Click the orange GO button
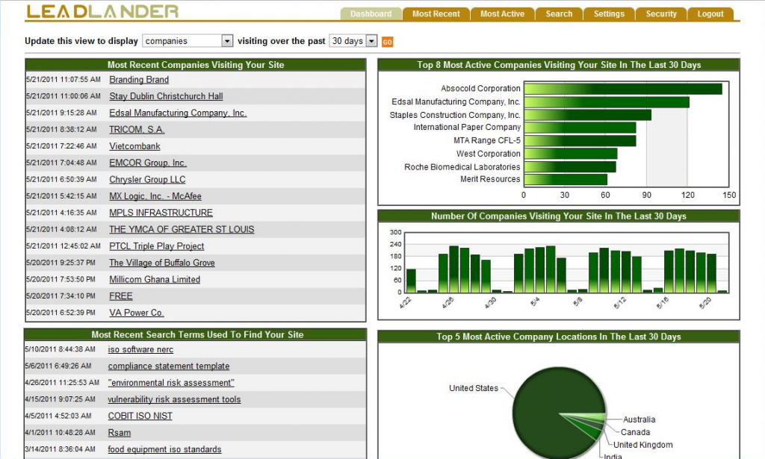The width and height of the screenshot is (765, 459). pos(387,42)
